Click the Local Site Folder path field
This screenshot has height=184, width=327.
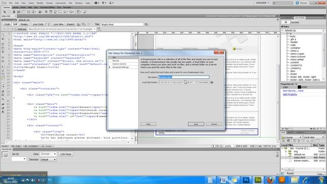[183, 82]
